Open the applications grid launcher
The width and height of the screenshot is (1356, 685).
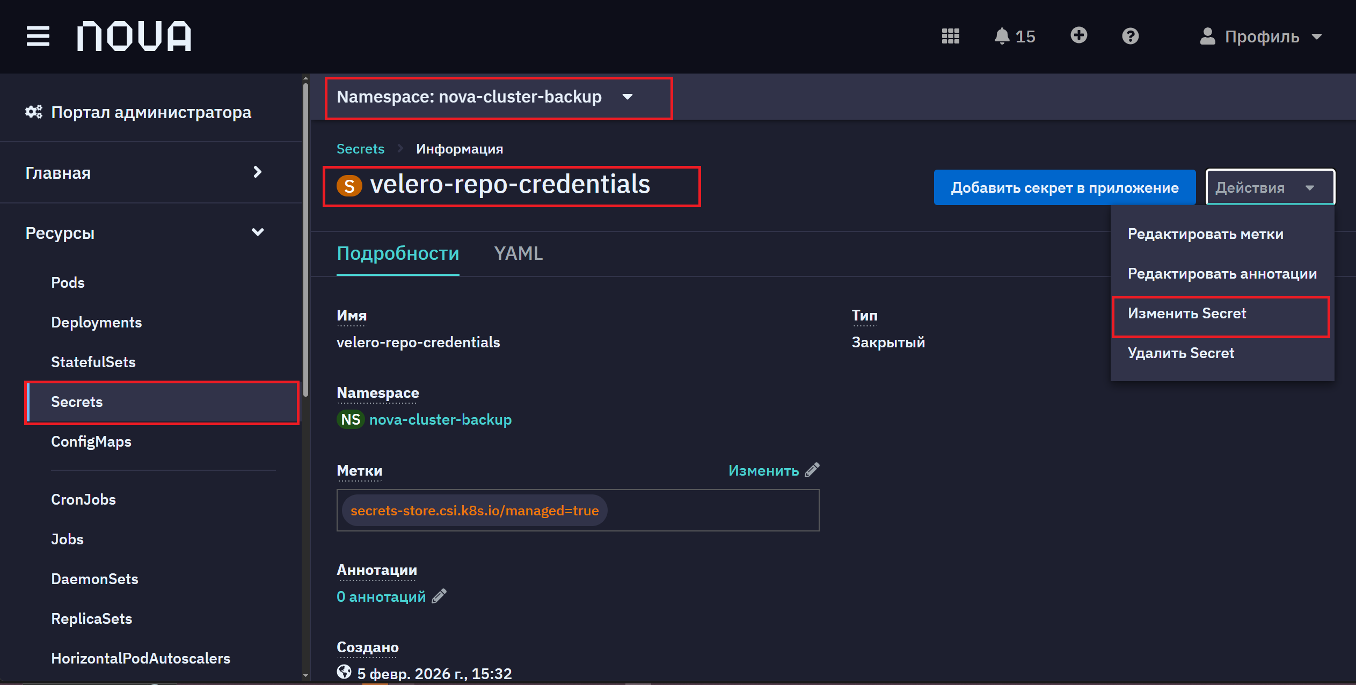[x=950, y=36]
